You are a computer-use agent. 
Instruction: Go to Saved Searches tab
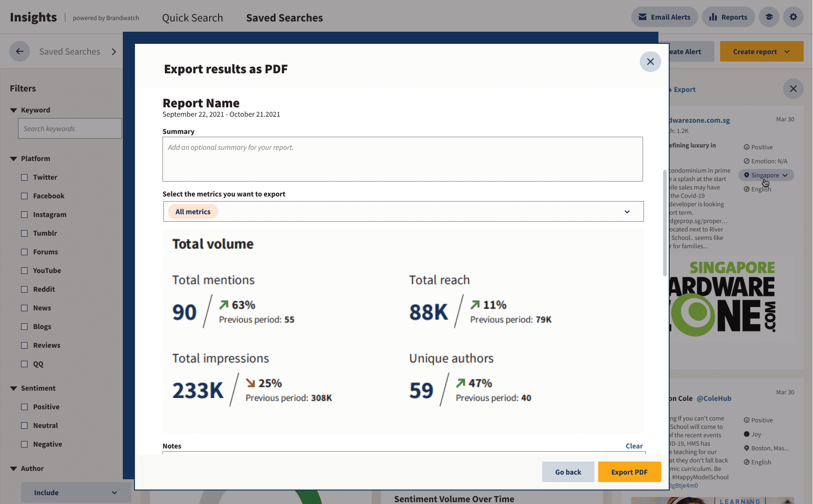[x=284, y=18]
